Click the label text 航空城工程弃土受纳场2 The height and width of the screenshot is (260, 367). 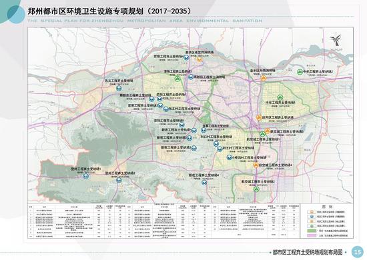pyautogui.click(x=258, y=182)
